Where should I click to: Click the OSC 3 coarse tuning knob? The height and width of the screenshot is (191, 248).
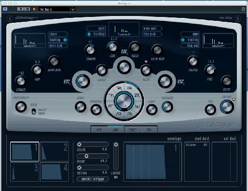(193, 61)
